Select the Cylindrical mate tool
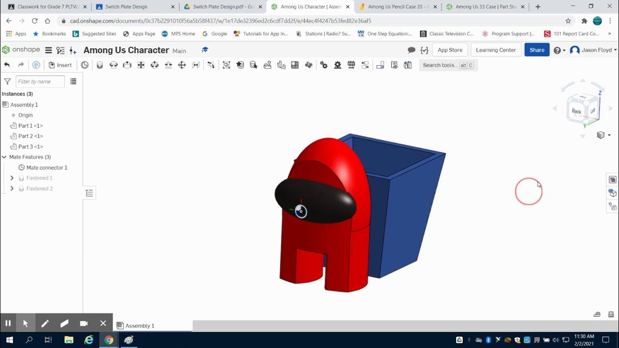The height and width of the screenshot is (348, 619). point(155,65)
